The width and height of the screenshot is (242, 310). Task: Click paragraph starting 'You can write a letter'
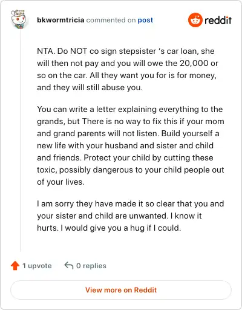click(131, 145)
